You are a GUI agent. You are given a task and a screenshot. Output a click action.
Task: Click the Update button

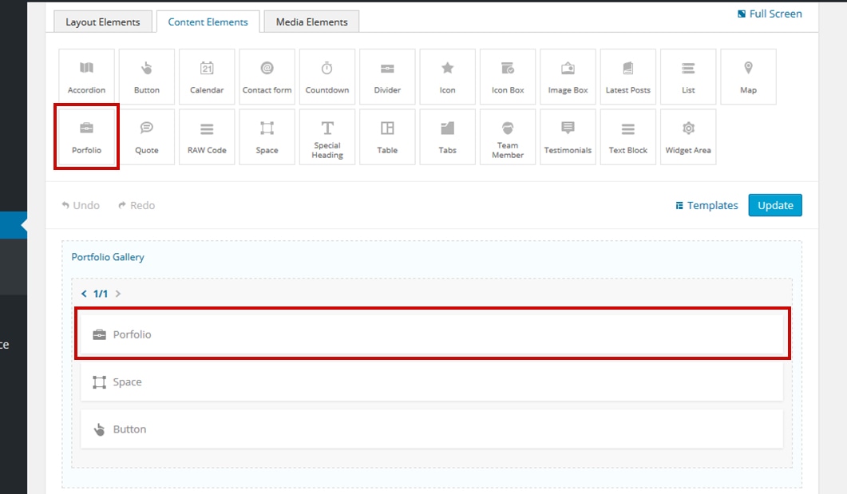click(x=775, y=205)
